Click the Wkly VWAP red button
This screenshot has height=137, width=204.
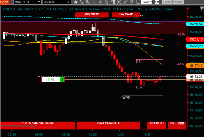(x=92, y=15)
